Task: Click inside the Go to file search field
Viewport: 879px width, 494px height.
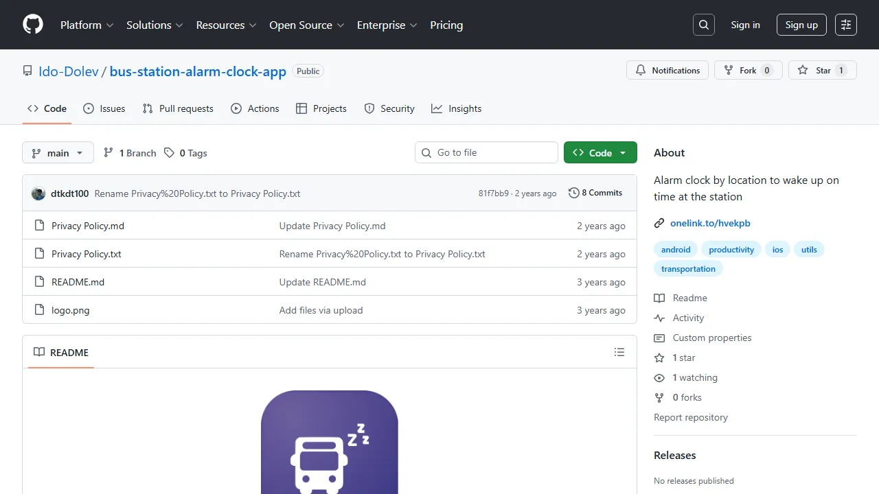Action: (486, 152)
